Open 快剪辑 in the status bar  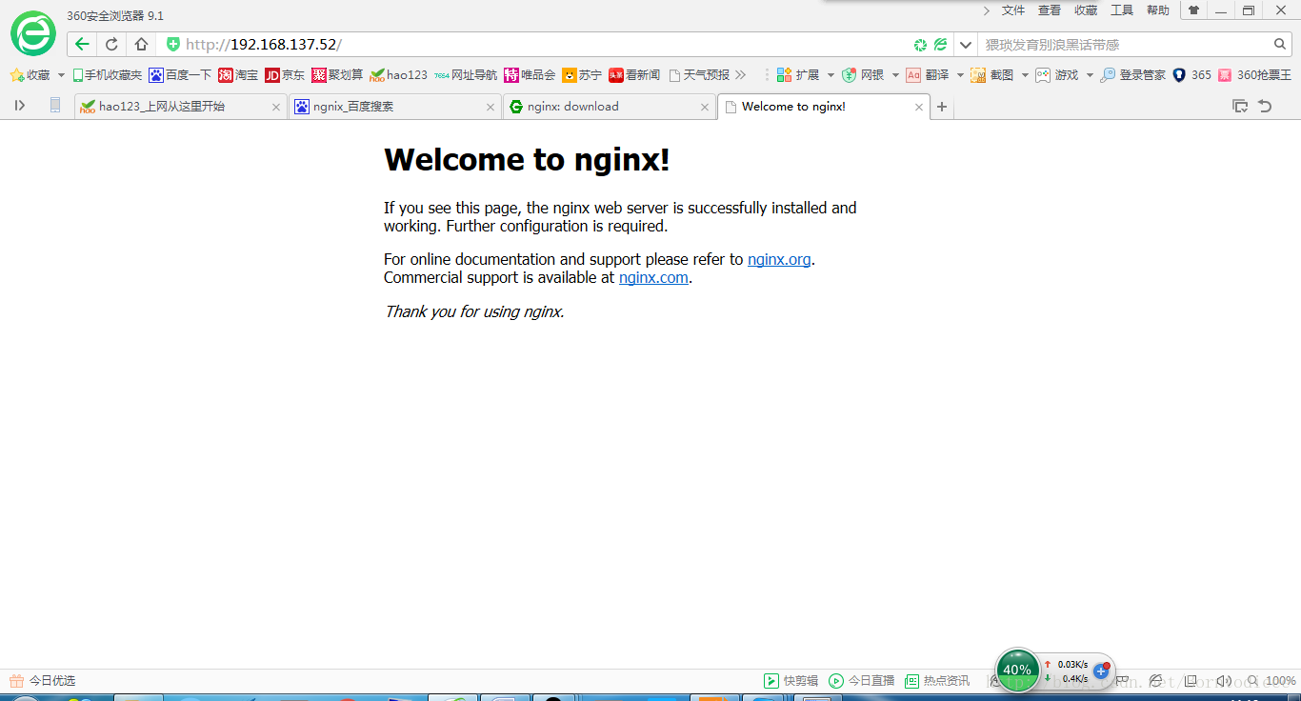791,681
